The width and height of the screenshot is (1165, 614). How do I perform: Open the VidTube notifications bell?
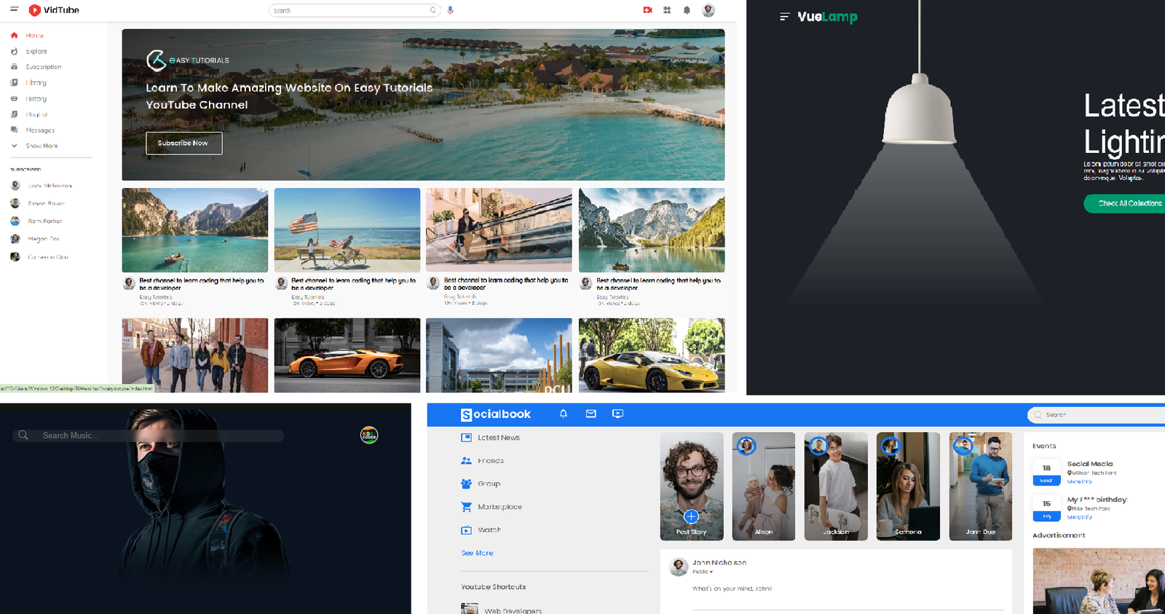click(x=687, y=10)
